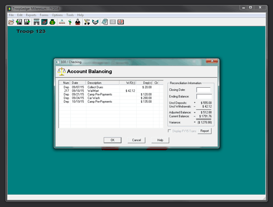Open the Options menu
Image resolution: width=273 pixels, height=207 pixels.
(57, 15)
